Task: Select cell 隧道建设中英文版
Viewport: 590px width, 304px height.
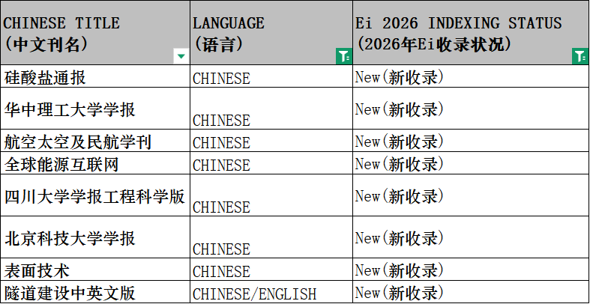Action: (95, 291)
